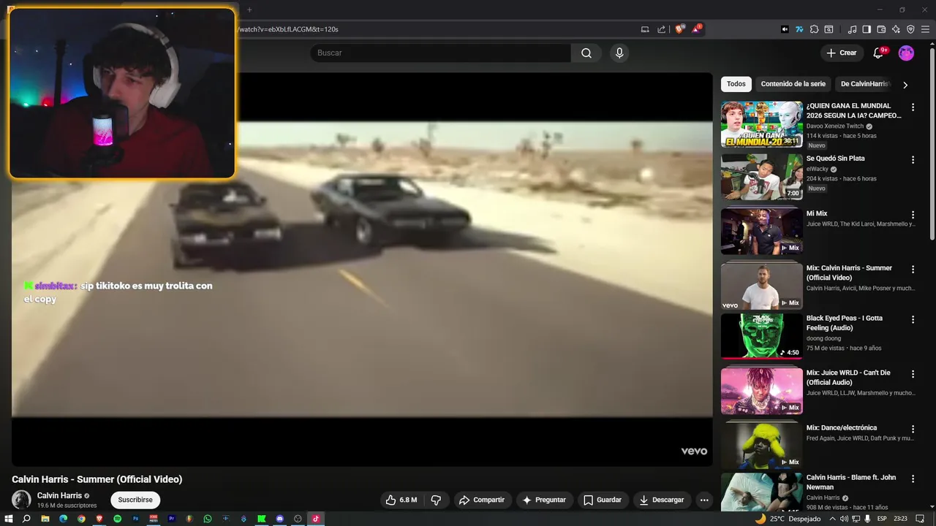The image size is (936, 526).
Task: Open options for ¿QUIEN GANA EL MUNDIAL video
Action: tap(913, 107)
